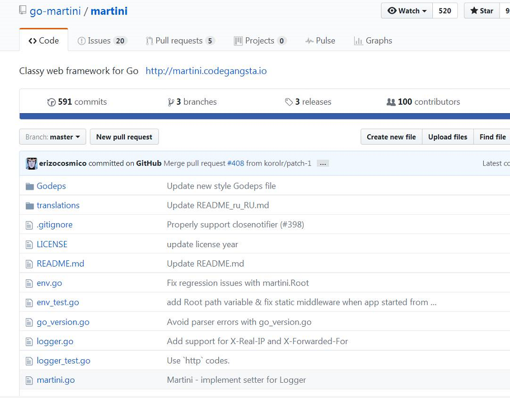Open the Branch: master dropdown
The height and width of the screenshot is (398, 510).
(x=52, y=137)
